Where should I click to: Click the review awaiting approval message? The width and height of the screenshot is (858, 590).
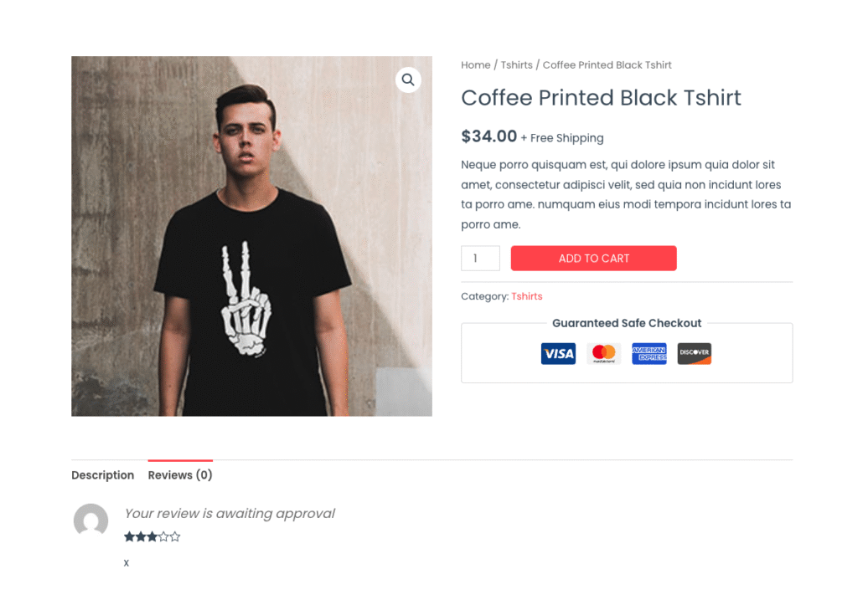(x=230, y=514)
